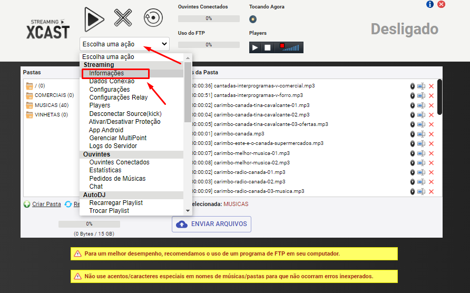
Task: Click the blue information icon
Action: 430,4
